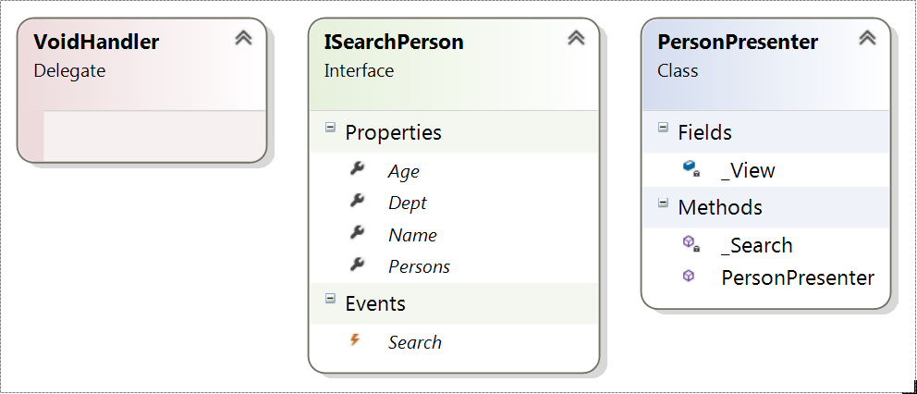Screen dimensions: 917x394
Task: Collapse the Fields section of PersonPresenter
Action: [663, 127]
